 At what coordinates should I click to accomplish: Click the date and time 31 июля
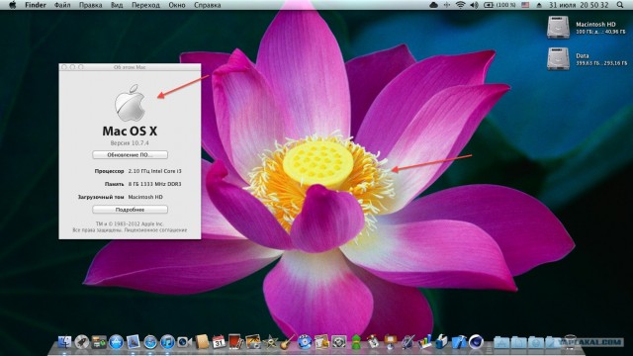point(578,5)
